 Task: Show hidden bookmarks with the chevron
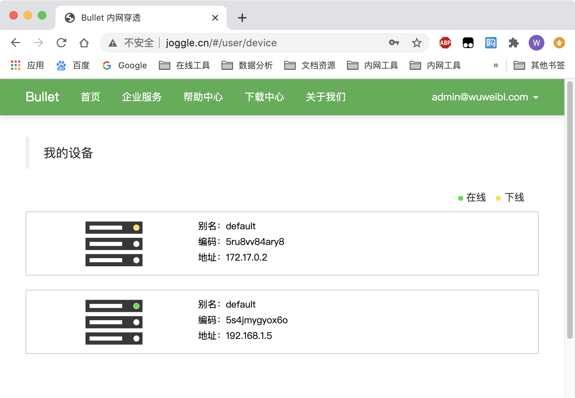coord(496,66)
